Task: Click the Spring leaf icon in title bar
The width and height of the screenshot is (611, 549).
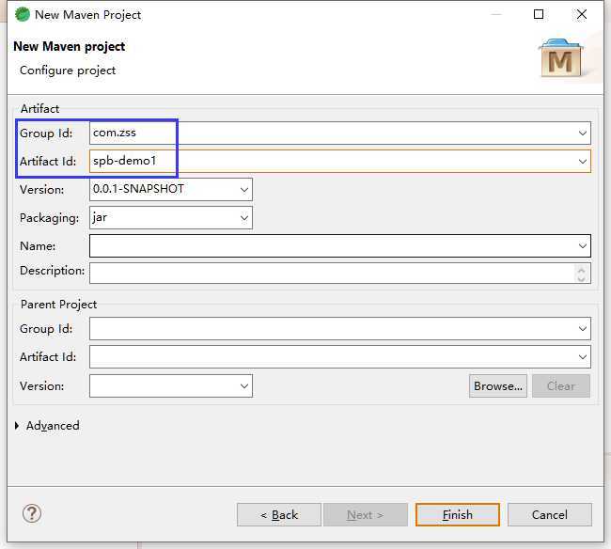Action: [x=23, y=15]
